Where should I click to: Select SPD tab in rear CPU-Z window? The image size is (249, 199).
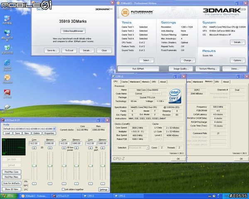217,82
